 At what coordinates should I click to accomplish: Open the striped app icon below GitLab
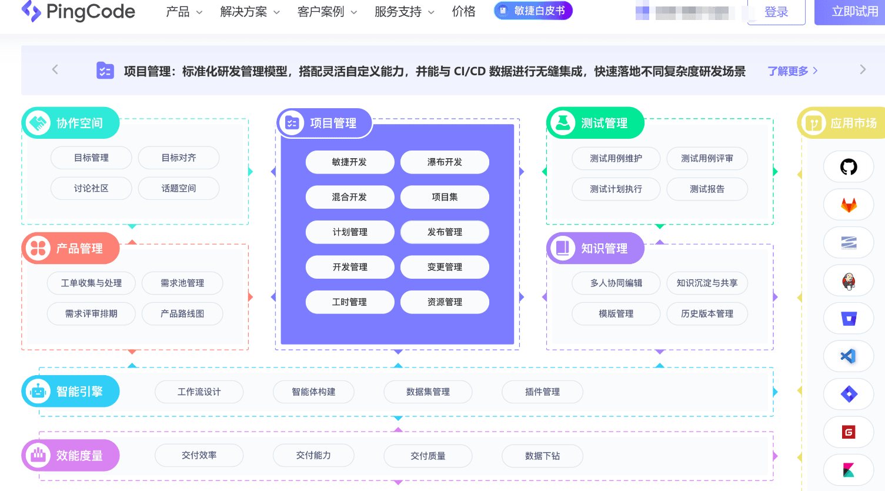[x=849, y=242]
